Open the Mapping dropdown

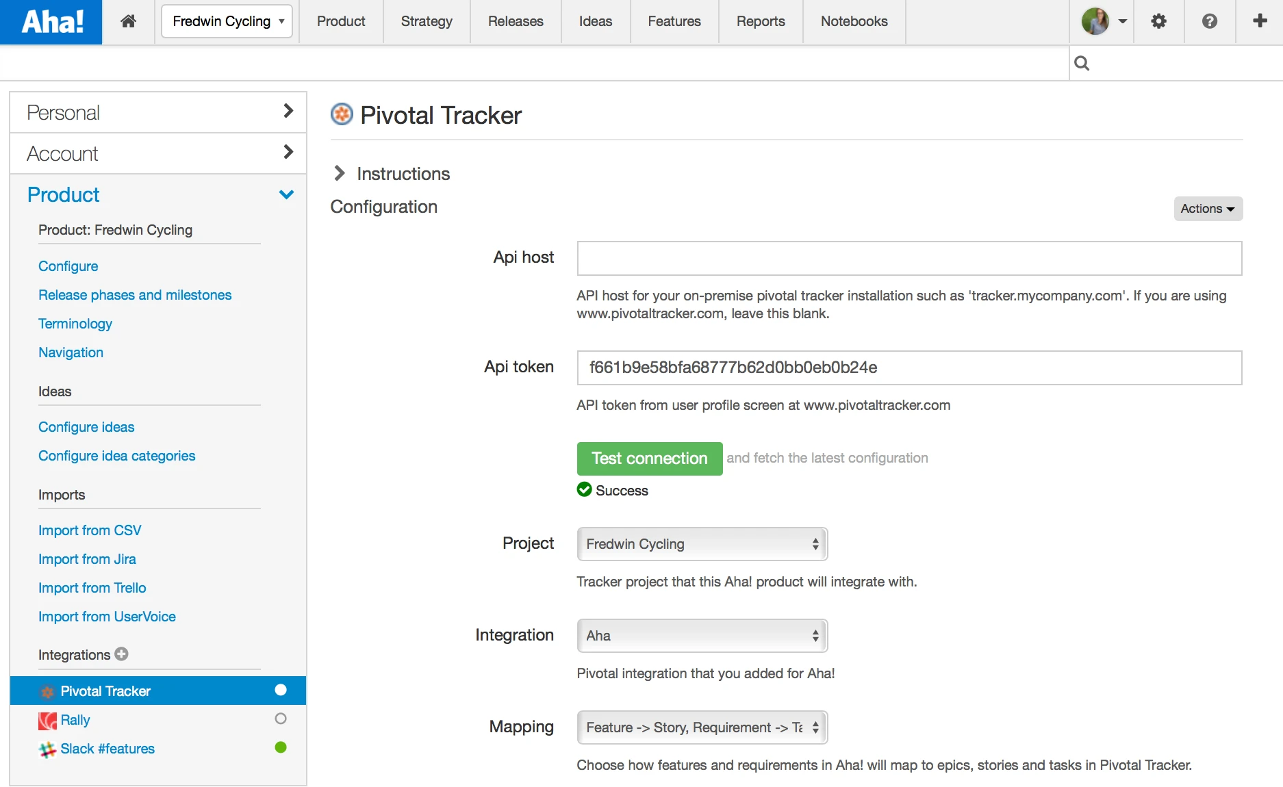point(702,727)
